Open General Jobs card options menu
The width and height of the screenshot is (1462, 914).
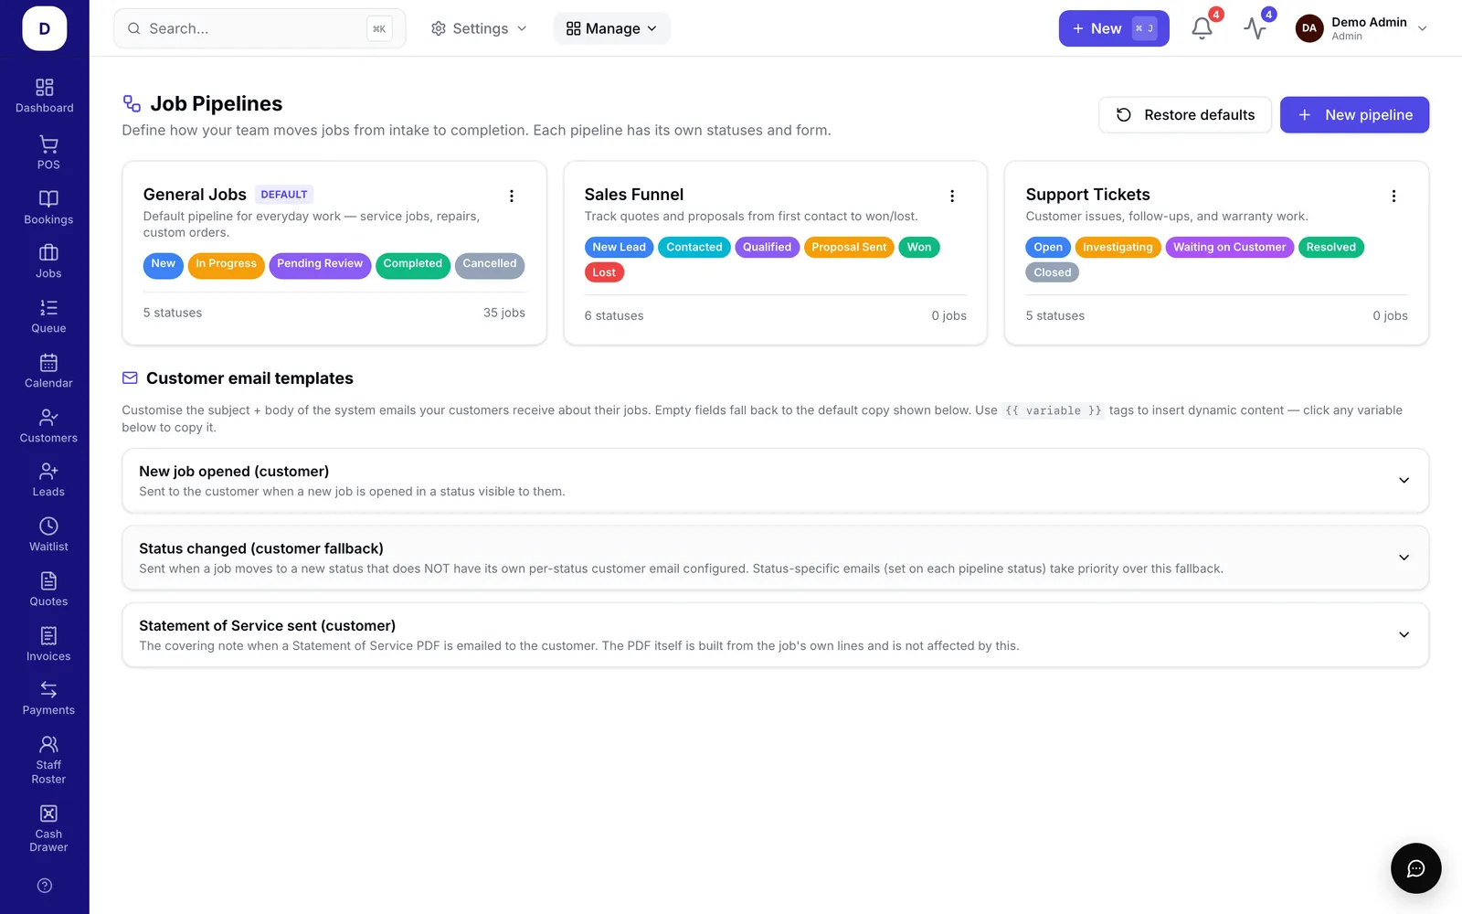coord(512,196)
